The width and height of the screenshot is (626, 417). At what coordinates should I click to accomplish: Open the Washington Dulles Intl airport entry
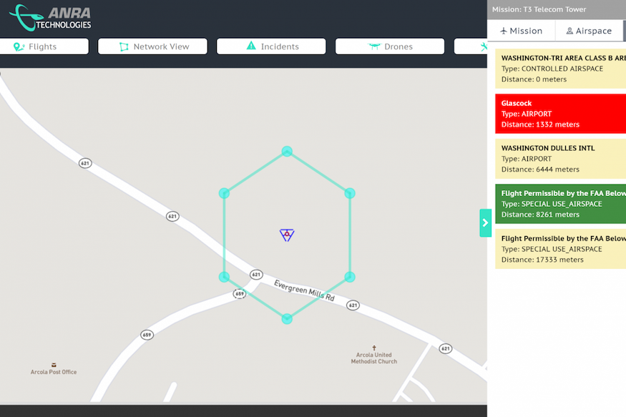coord(560,159)
